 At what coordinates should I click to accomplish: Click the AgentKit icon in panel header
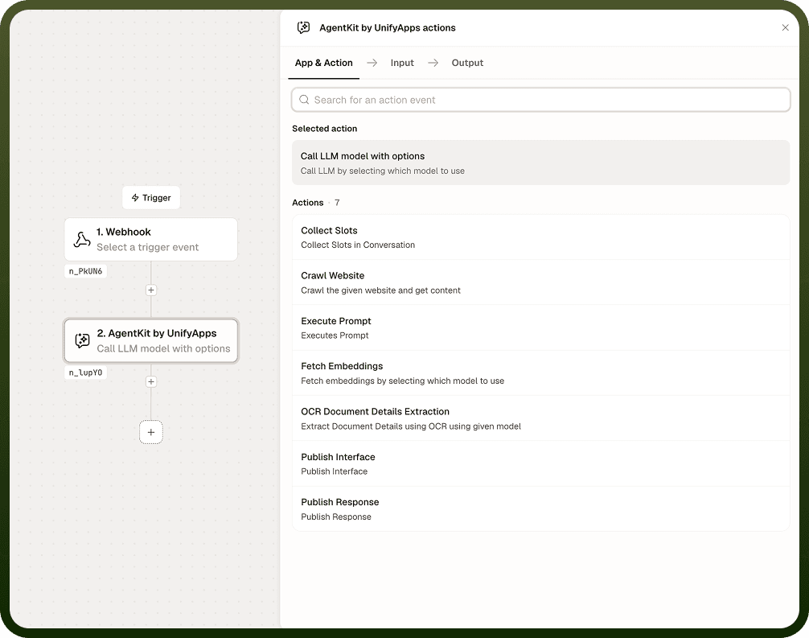coord(303,27)
